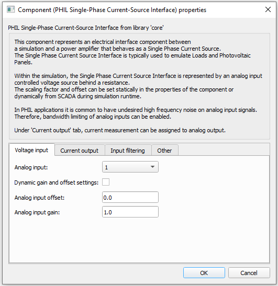The height and width of the screenshot is (286, 278).
Task: Open the Analog input combo box
Action: click(x=130, y=167)
